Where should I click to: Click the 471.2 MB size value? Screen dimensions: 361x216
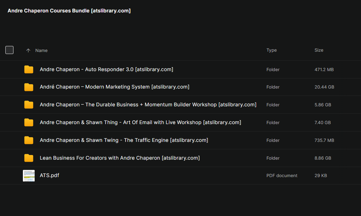[x=324, y=69]
